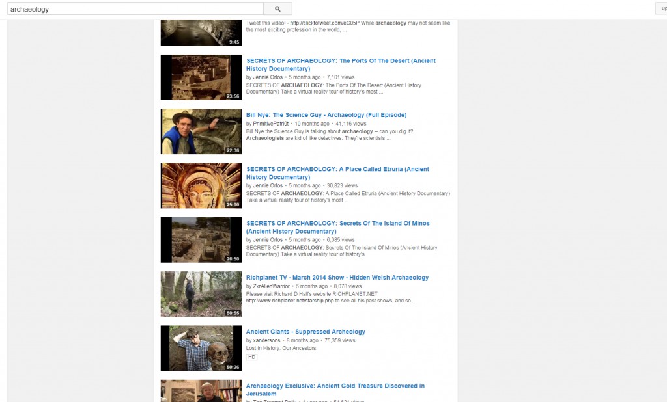This screenshot has height=402, width=667.
Task: Visit the xandersons channel link
Action: tap(266, 340)
